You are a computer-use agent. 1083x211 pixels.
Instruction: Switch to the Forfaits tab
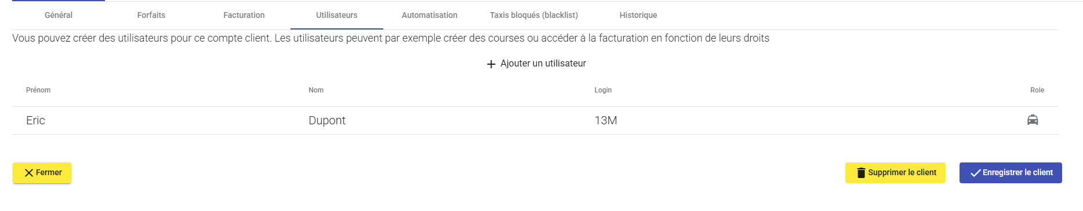coord(151,15)
